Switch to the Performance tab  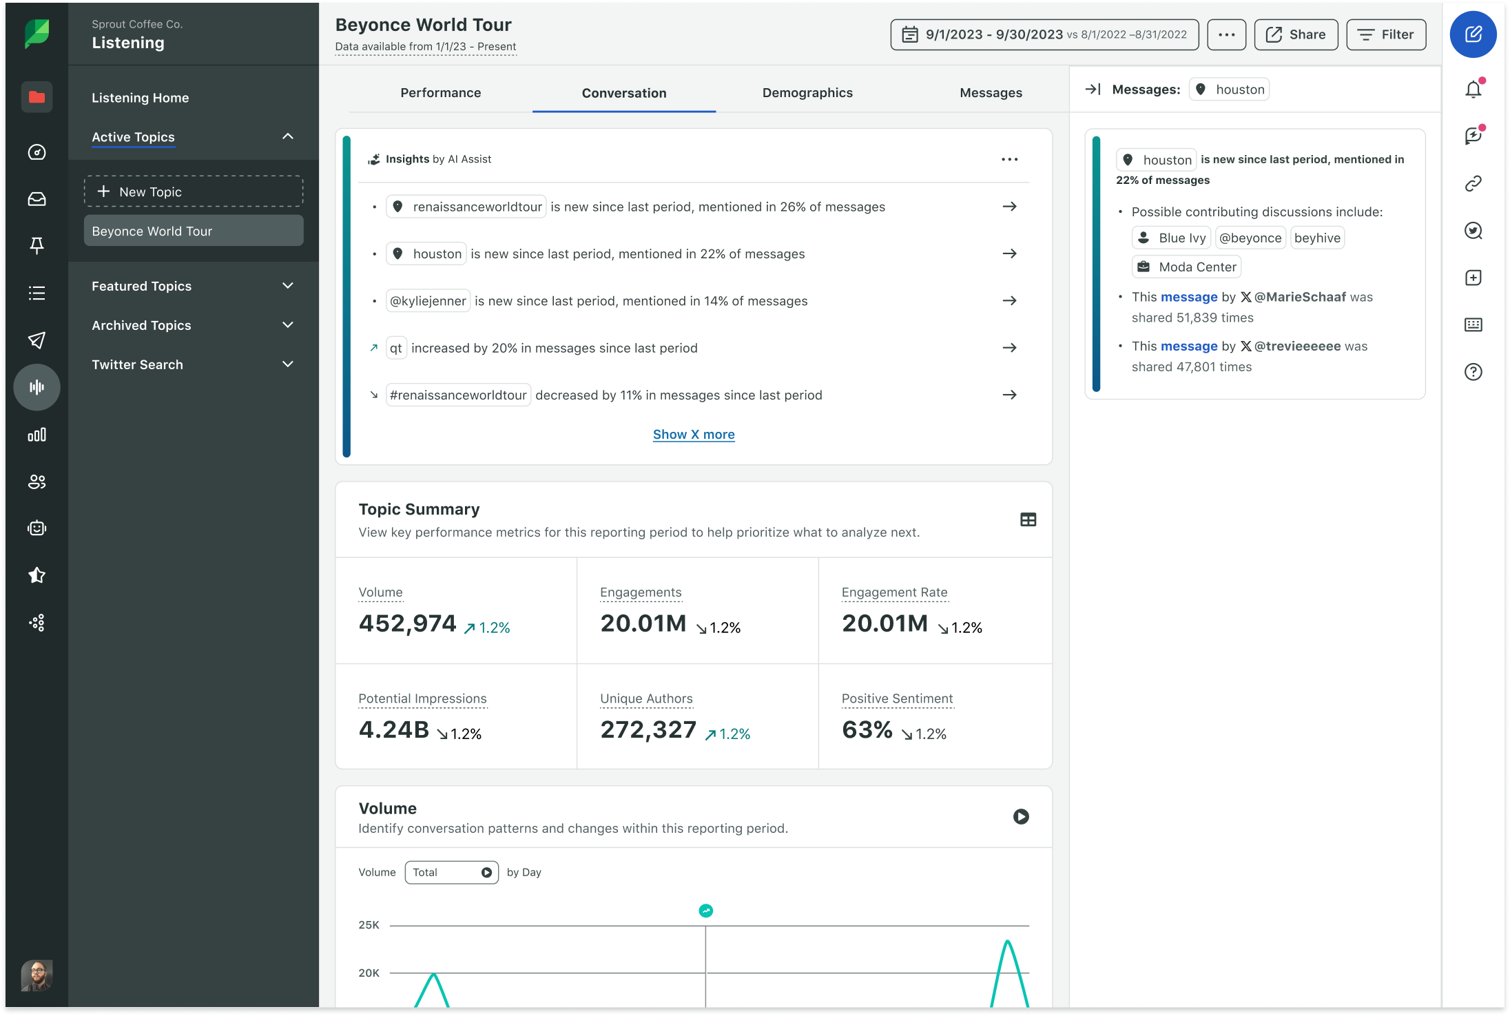click(x=440, y=92)
